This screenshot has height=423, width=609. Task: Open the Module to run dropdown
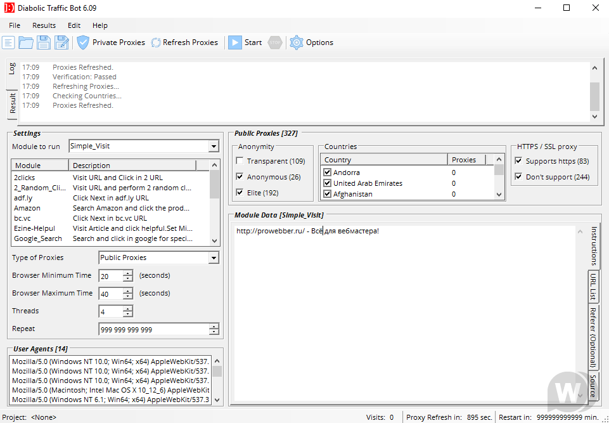(214, 146)
